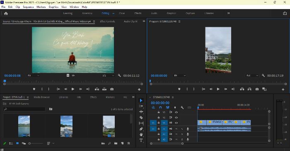Expand Project panel tab overflow chevrons
The height and width of the screenshot is (151, 290).
(133, 97)
